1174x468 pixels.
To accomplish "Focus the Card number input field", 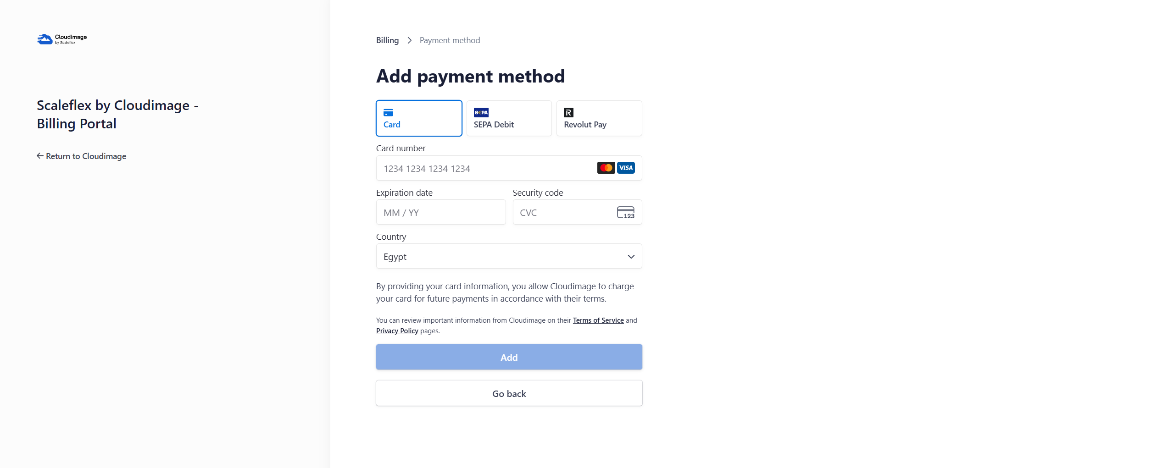I will pos(486,169).
